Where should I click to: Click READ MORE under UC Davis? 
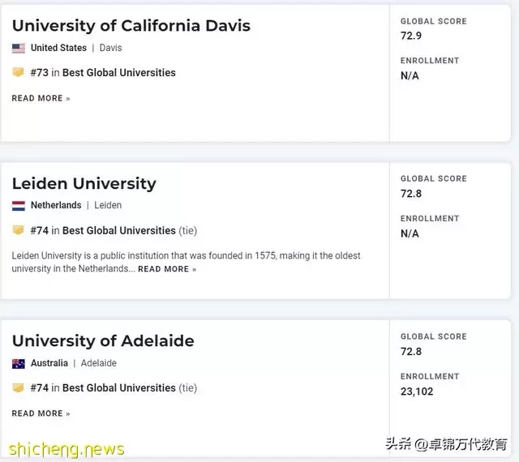pos(41,98)
